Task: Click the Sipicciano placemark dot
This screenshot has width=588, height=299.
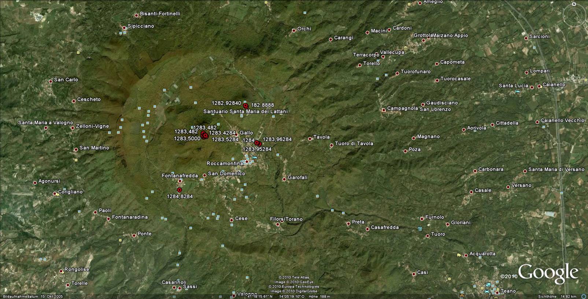Action: click(x=125, y=27)
